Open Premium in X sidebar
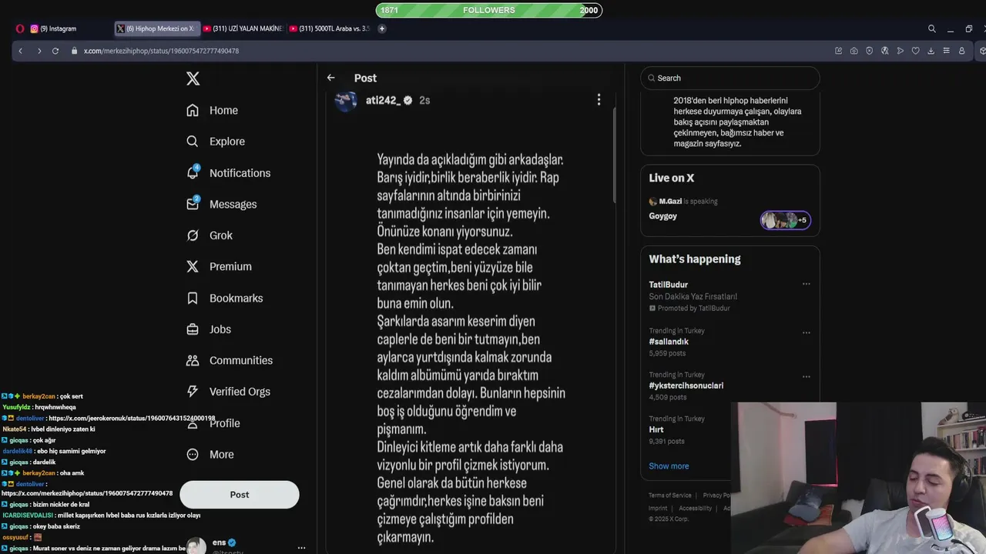 [x=220, y=266]
